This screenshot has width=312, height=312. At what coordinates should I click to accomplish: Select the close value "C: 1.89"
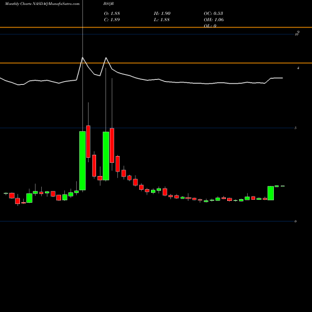pyautogui.click(x=112, y=20)
